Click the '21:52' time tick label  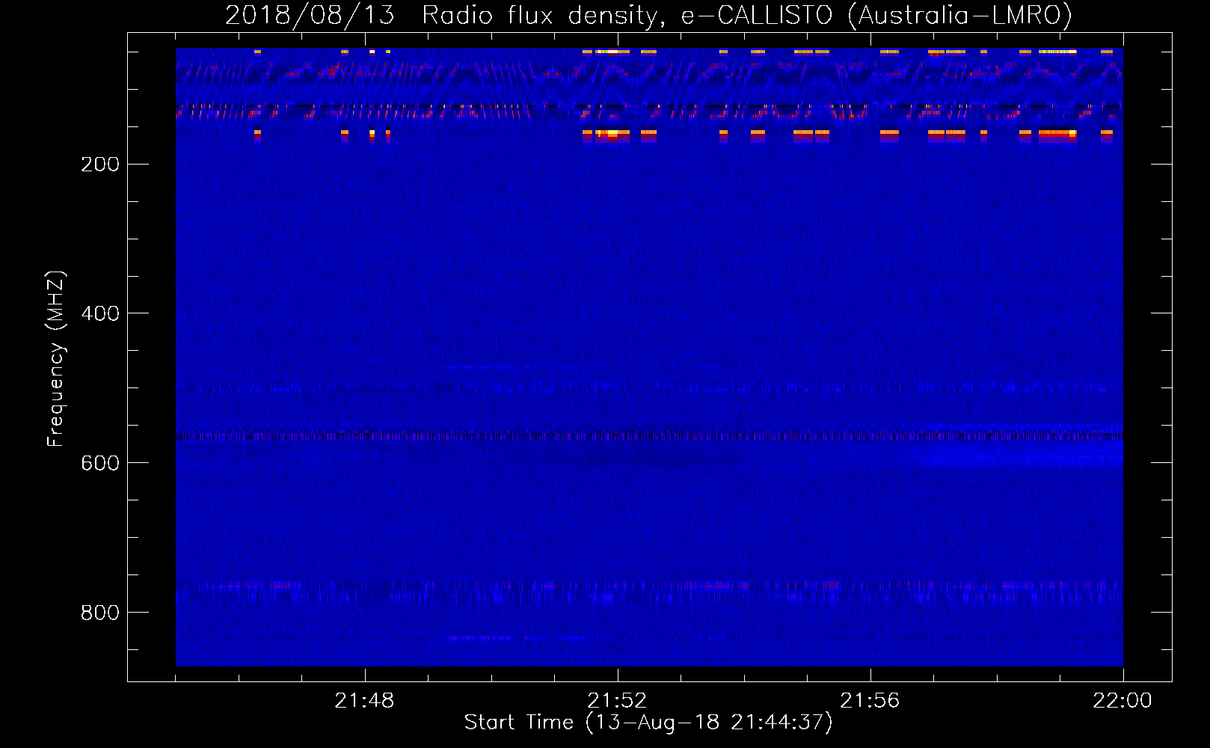coord(617,701)
